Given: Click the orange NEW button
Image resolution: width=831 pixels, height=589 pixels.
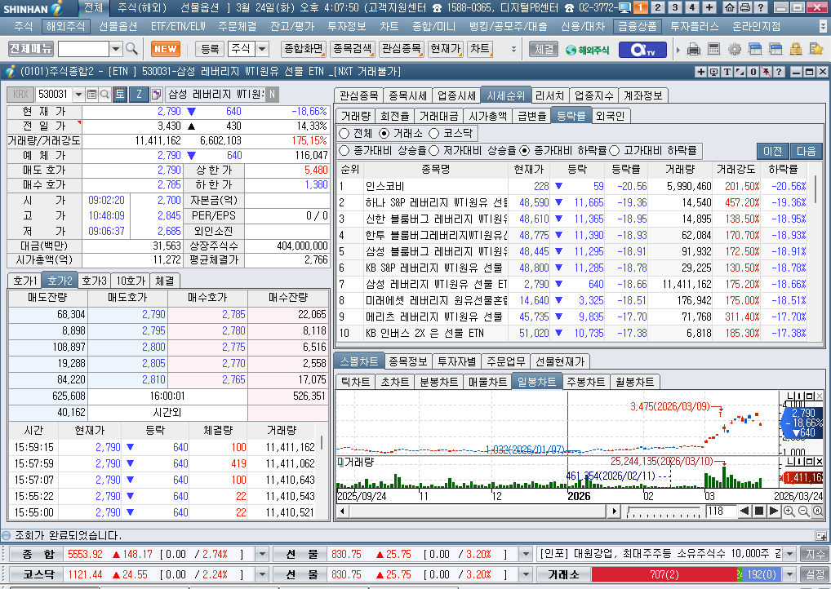Looking at the screenshot, I should [x=166, y=49].
